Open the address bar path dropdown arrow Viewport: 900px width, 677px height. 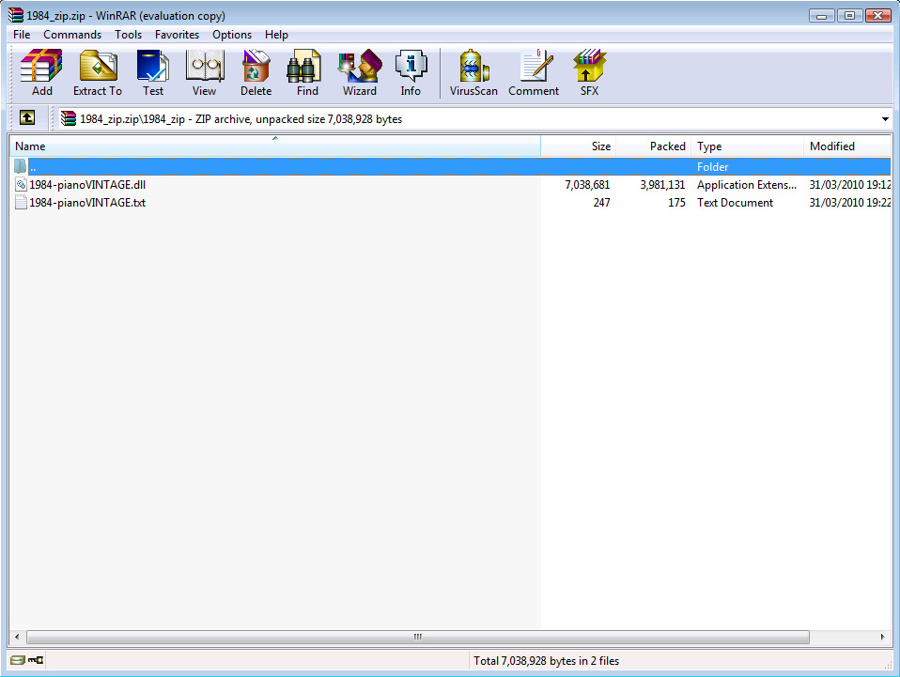[885, 119]
